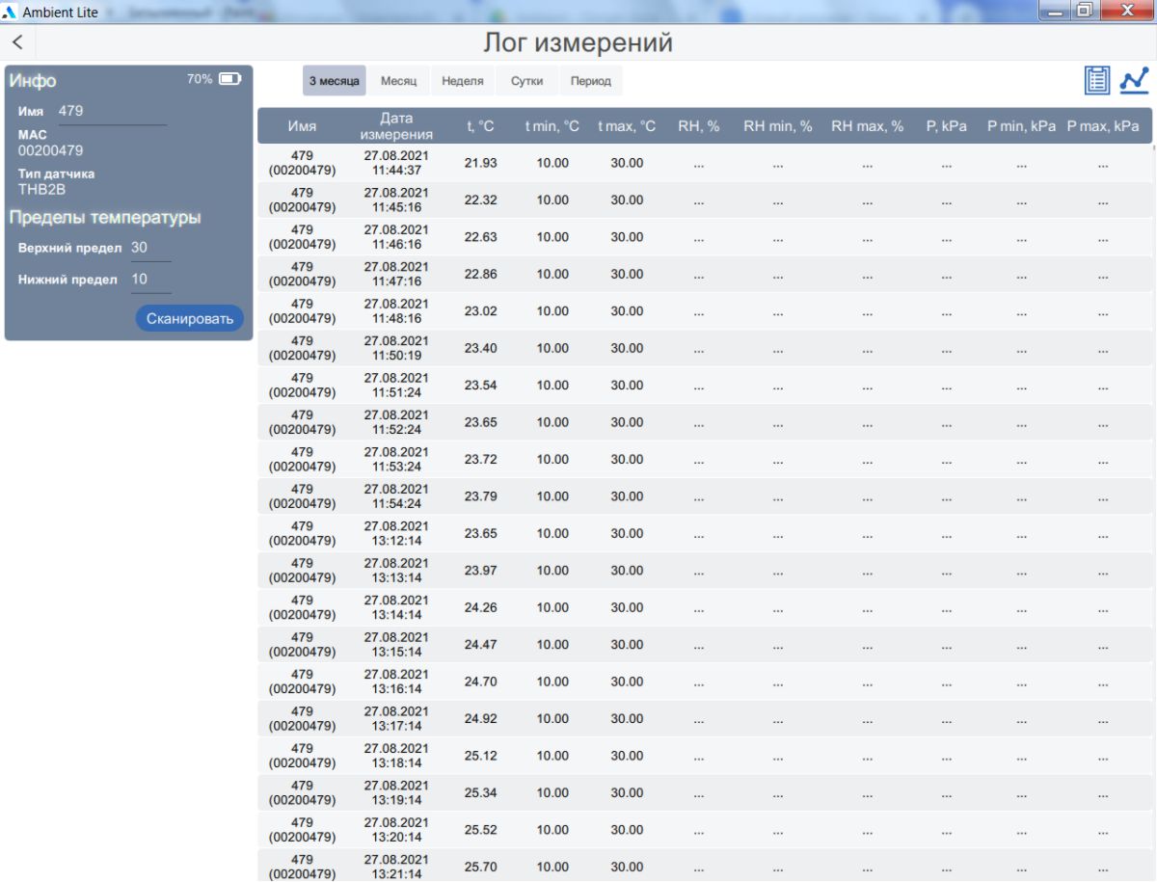Viewport: 1157px width, 882px height.
Task: Open the report clipboard icon
Action: tap(1096, 80)
